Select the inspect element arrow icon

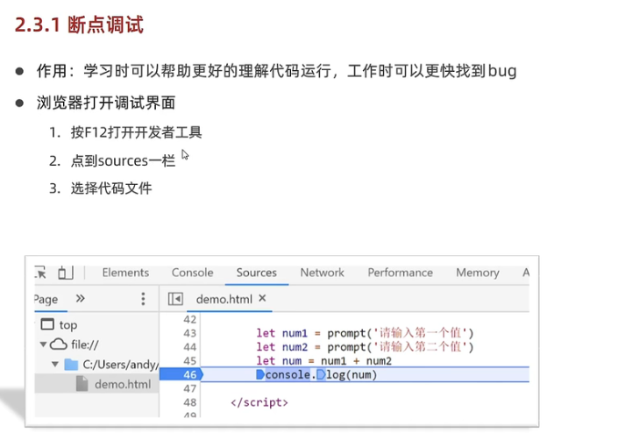pyautogui.click(x=39, y=273)
